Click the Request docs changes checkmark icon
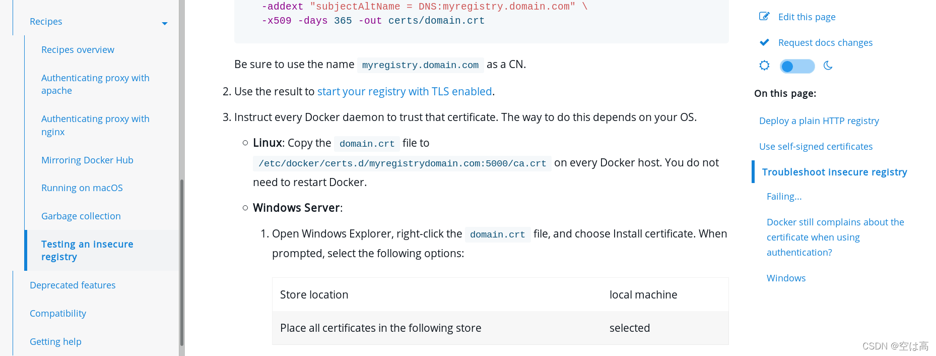 click(x=764, y=42)
